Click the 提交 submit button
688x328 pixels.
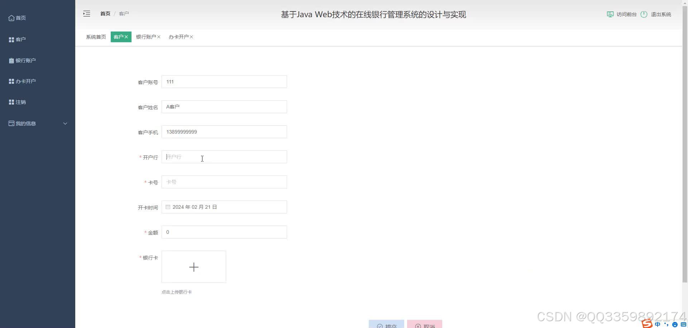click(386, 324)
